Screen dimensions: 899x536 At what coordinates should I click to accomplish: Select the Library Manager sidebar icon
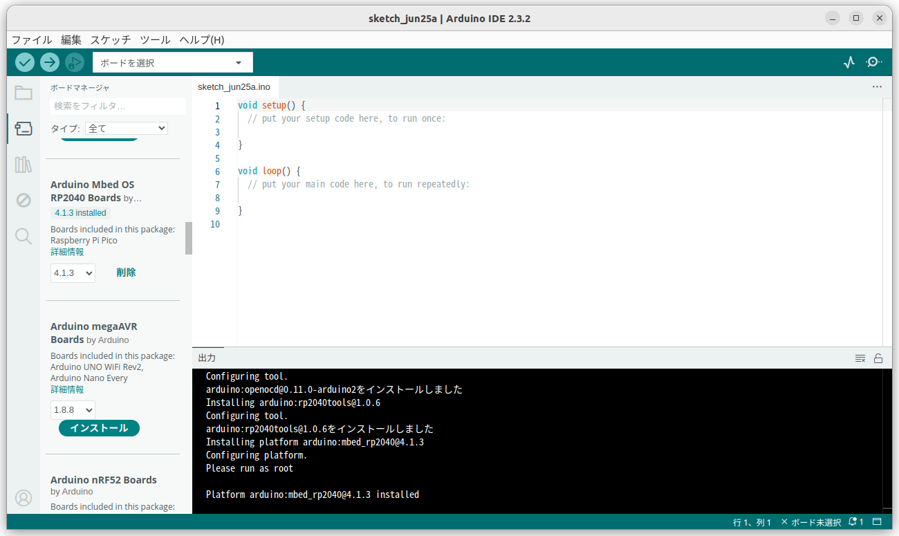pos(24,164)
